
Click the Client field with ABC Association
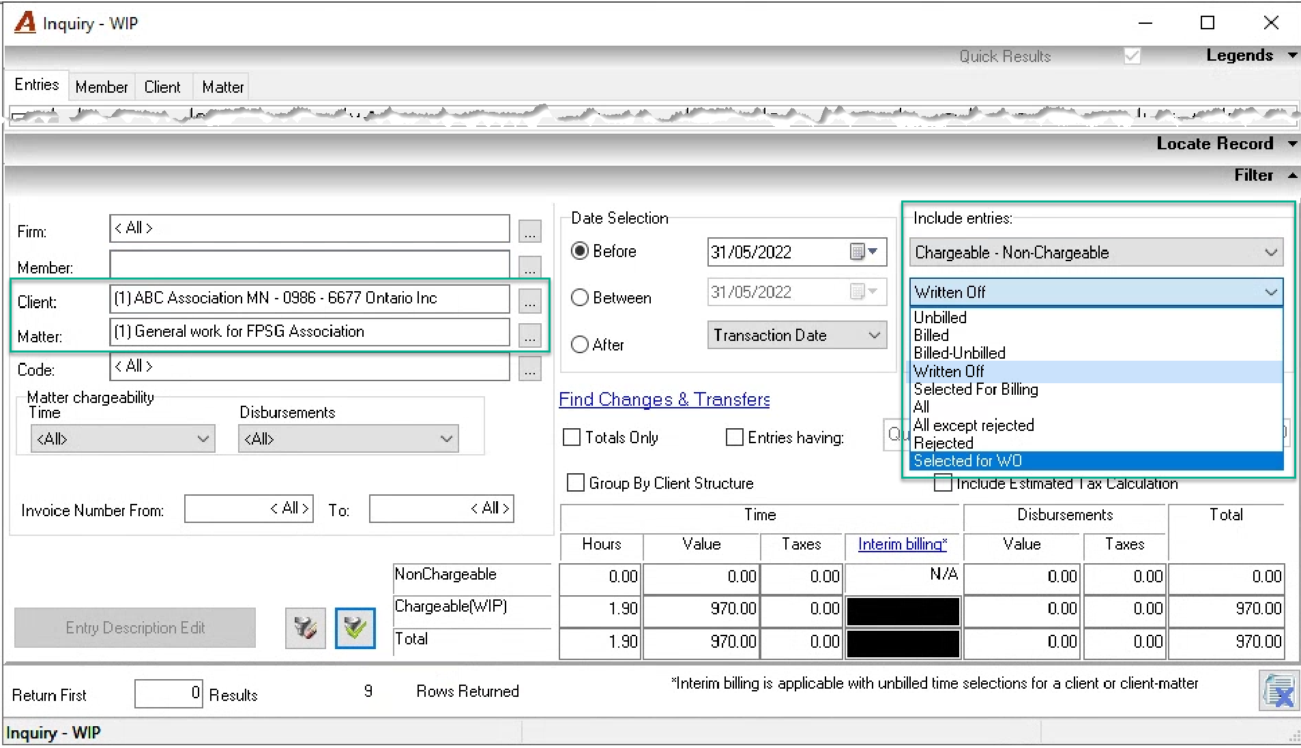(x=309, y=299)
